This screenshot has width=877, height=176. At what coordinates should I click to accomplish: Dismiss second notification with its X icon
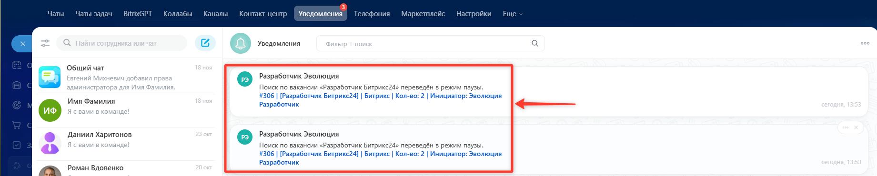tap(856, 127)
